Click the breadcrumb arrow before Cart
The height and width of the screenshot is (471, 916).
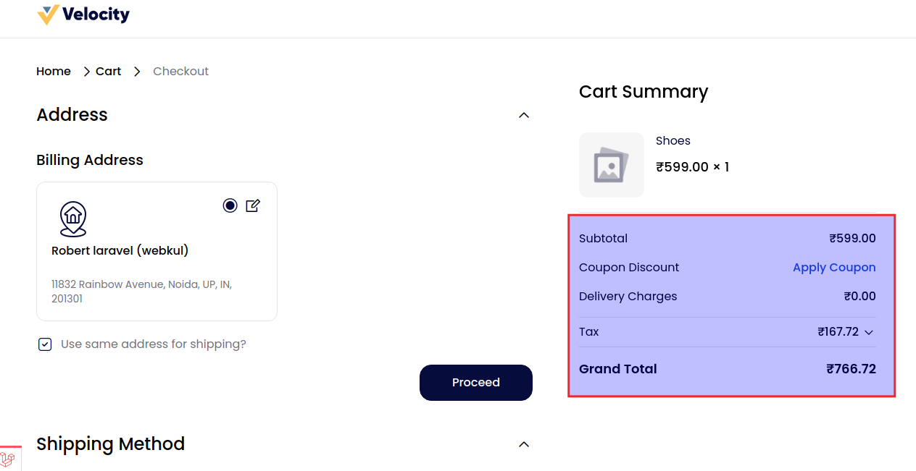[x=86, y=72]
